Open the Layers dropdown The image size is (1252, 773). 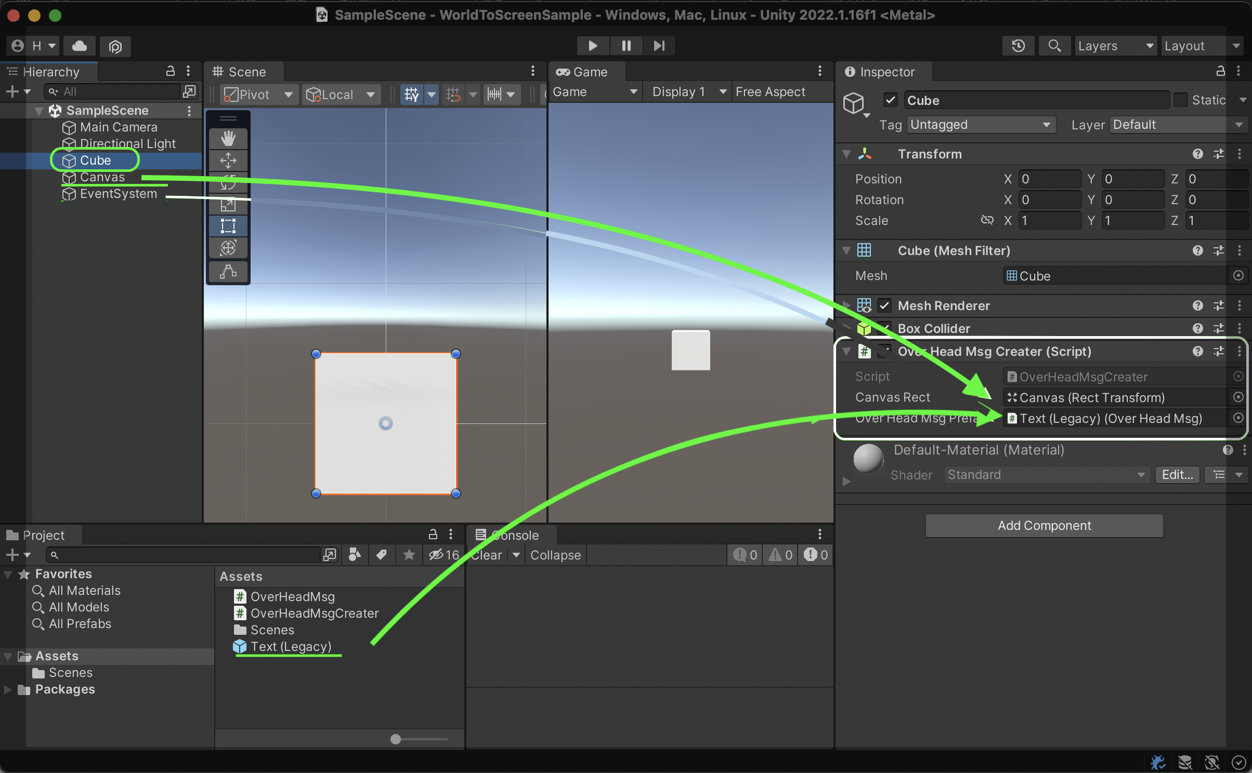[1116, 46]
